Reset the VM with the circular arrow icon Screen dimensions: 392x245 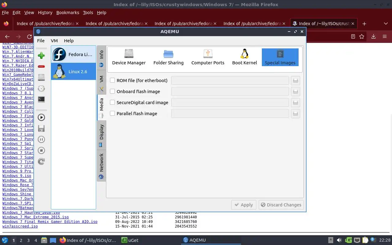41,161
